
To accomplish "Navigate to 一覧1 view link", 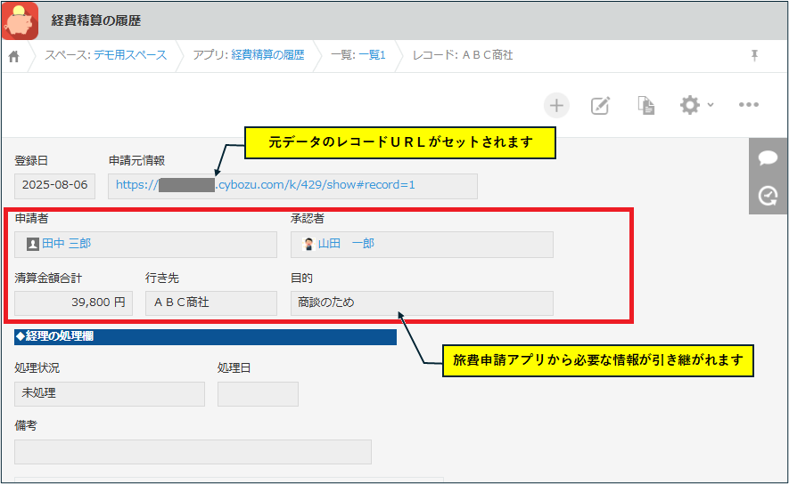I will [372, 55].
